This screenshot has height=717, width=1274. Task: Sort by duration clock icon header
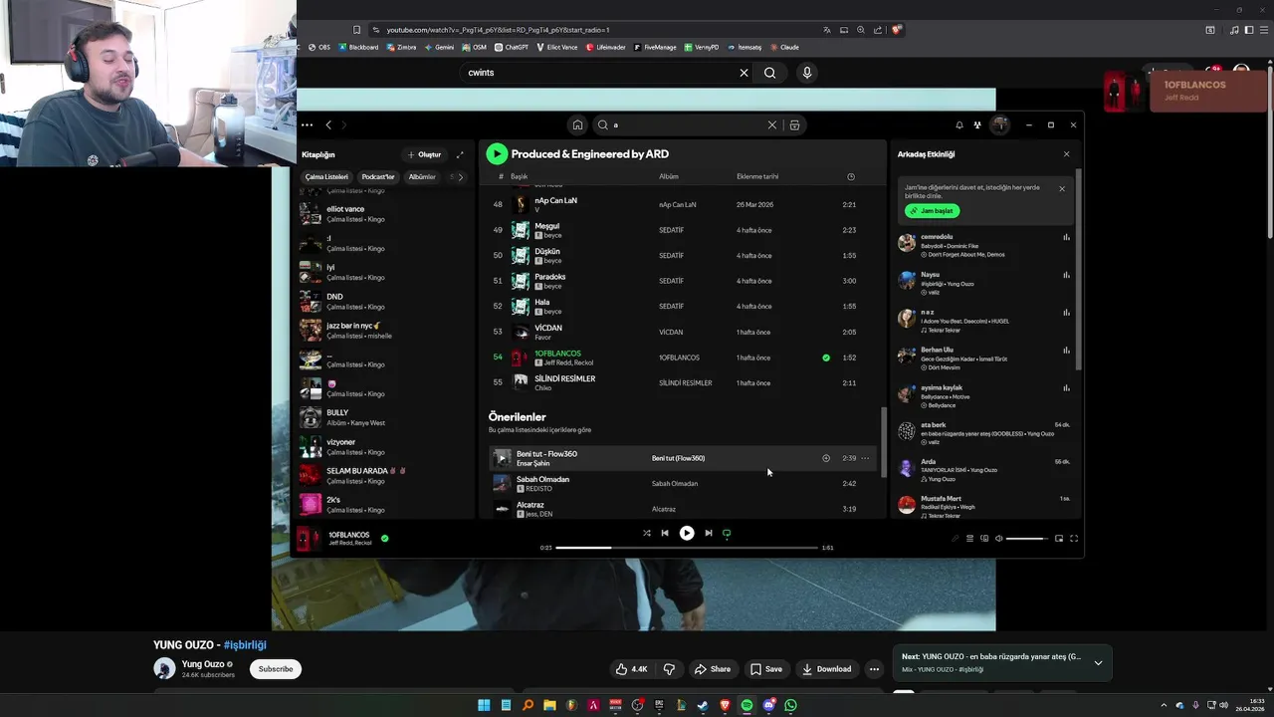[x=851, y=176]
